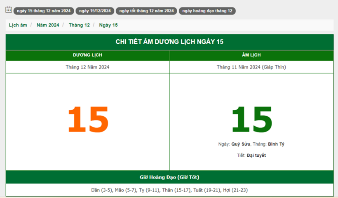Click the 'CHI TIẾT ÂM DƯƠNG LỊCH NGÀY 15' title
This screenshot has width=338, height=198.
click(169, 42)
